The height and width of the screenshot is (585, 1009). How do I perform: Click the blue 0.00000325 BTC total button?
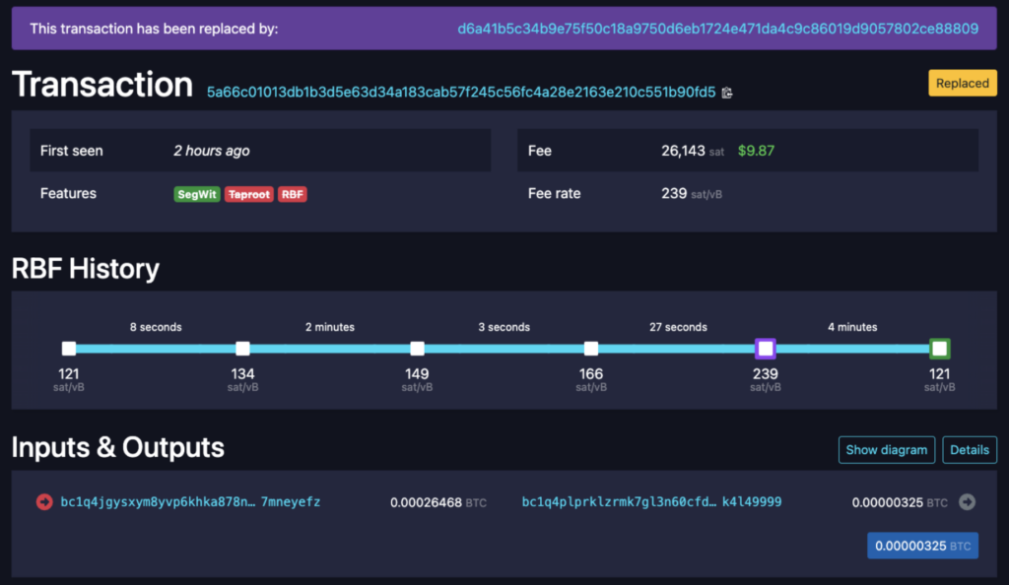click(x=922, y=546)
